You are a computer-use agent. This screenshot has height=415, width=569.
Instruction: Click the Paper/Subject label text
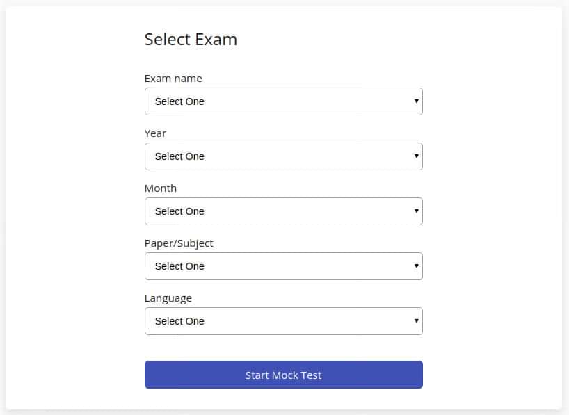pos(179,243)
